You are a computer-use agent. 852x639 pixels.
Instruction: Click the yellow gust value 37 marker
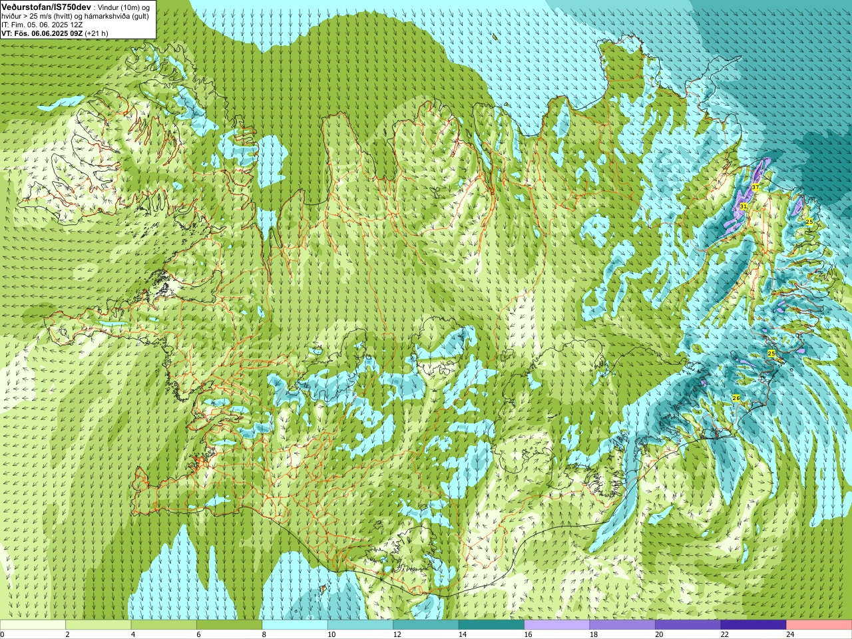(755, 188)
